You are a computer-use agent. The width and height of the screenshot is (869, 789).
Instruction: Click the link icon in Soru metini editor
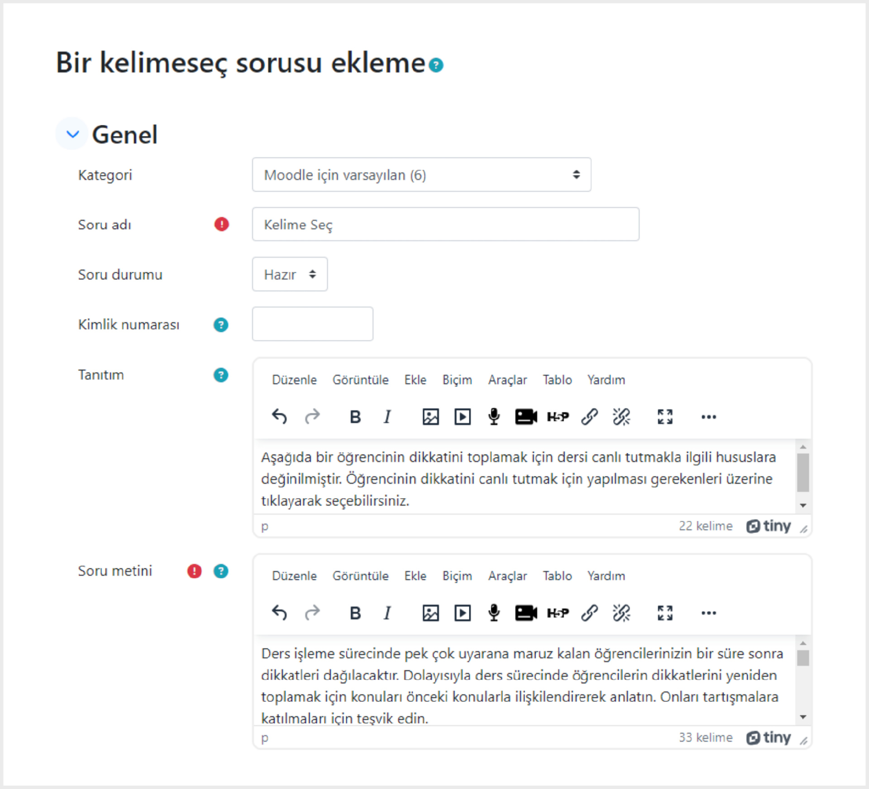589,613
